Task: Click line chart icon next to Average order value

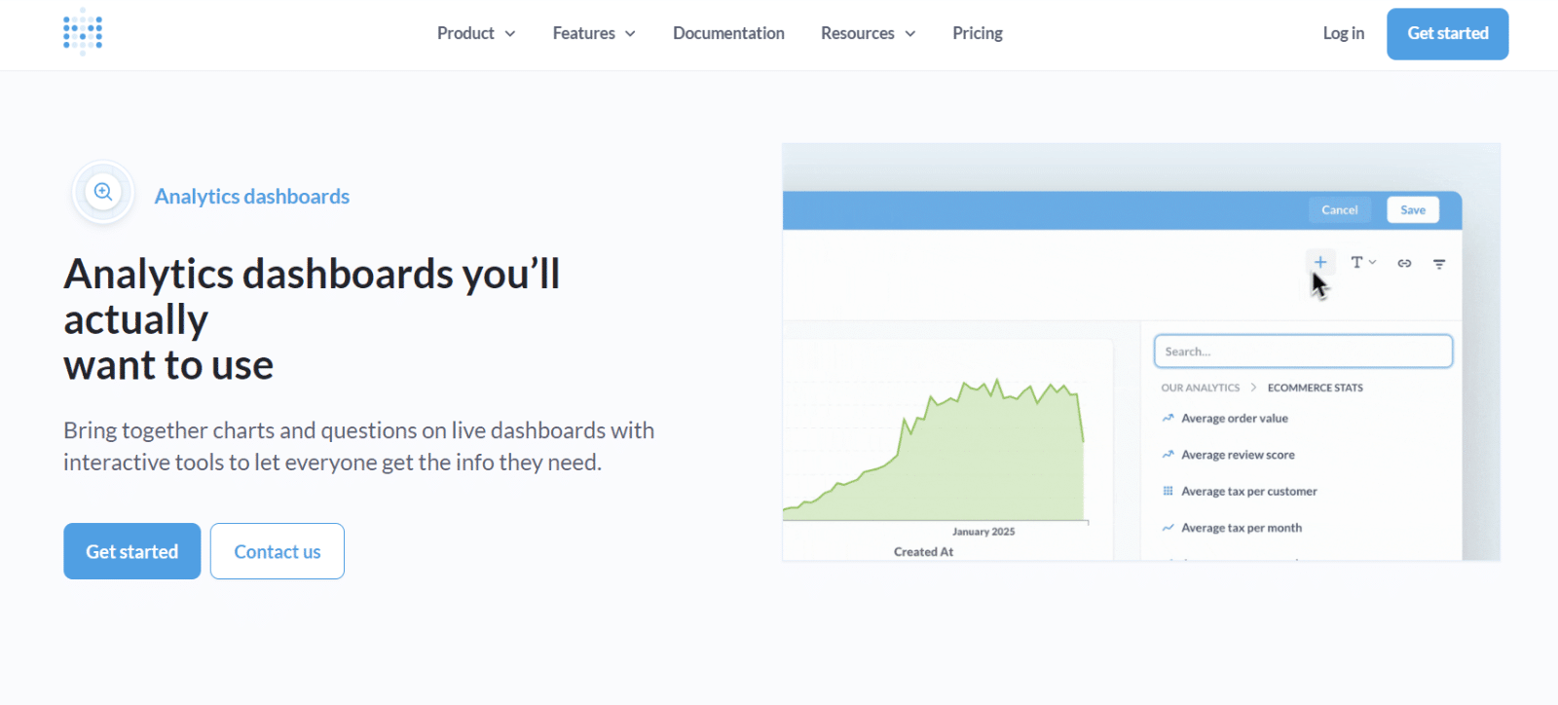Action: (1168, 418)
